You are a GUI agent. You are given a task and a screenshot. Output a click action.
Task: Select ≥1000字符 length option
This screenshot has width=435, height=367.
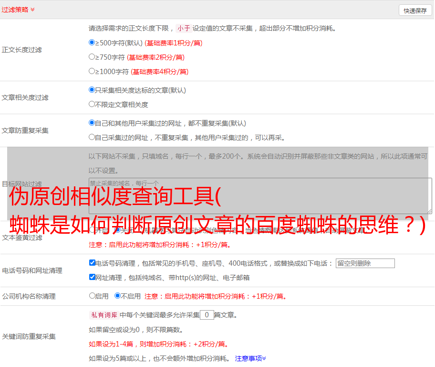pyautogui.click(x=92, y=71)
